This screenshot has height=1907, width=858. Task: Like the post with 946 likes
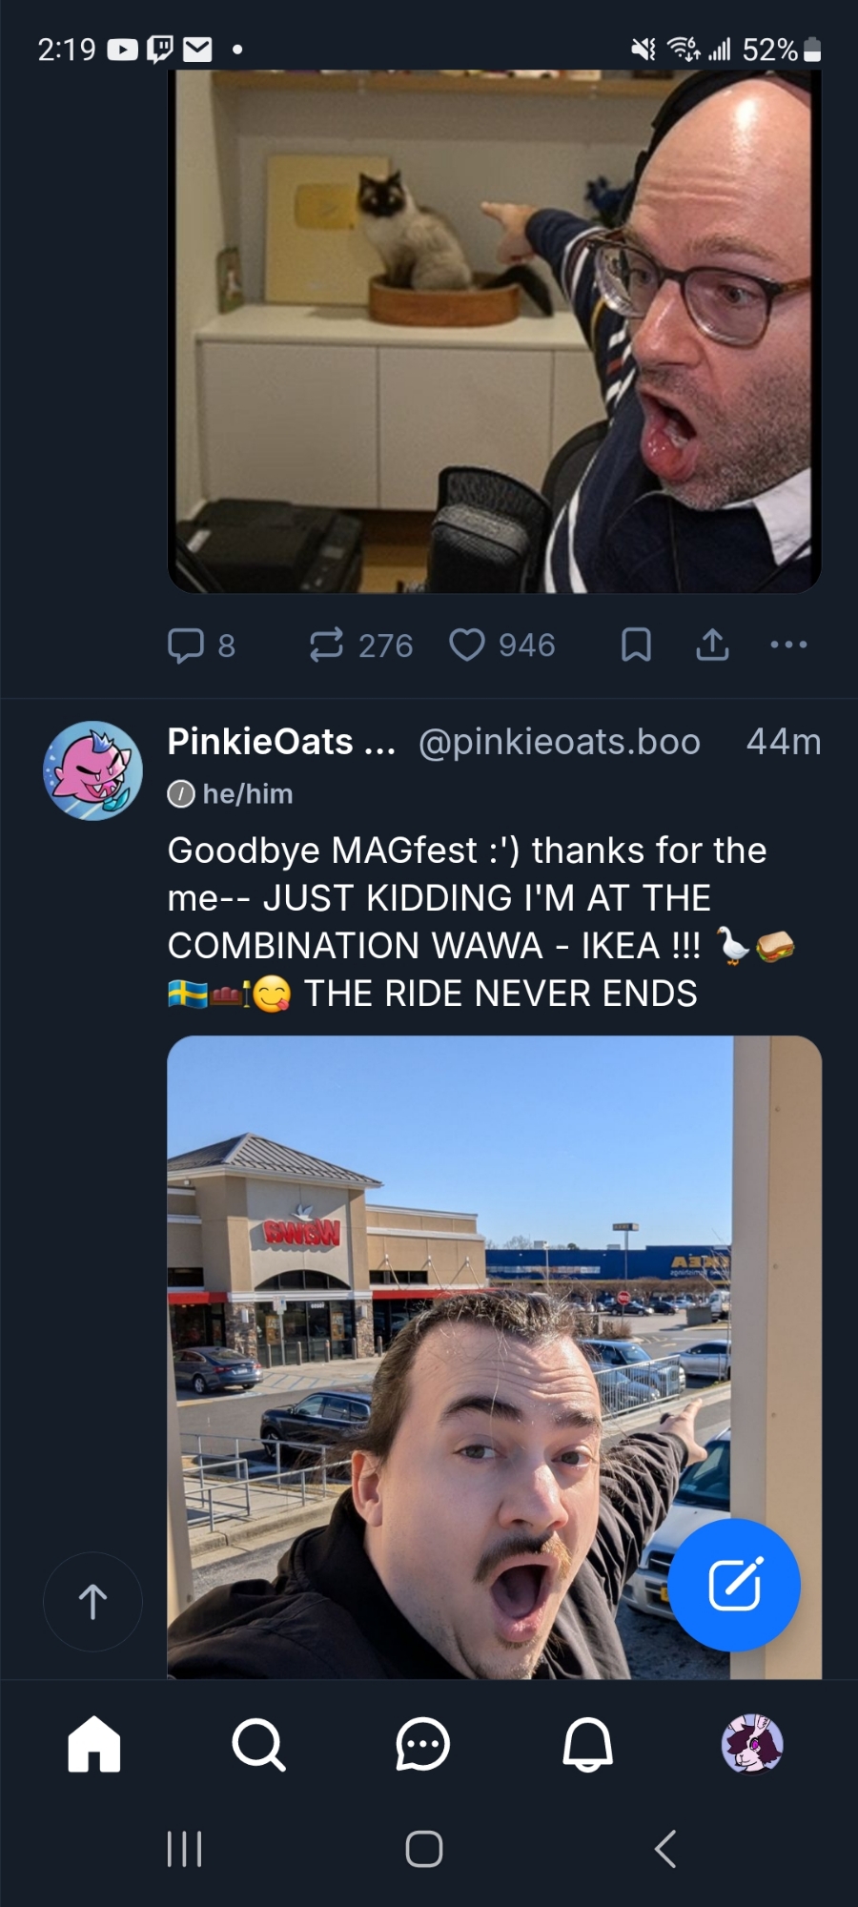click(x=467, y=646)
